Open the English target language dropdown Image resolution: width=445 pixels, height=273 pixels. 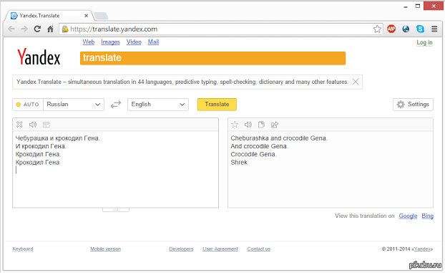[x=158, y=105]
